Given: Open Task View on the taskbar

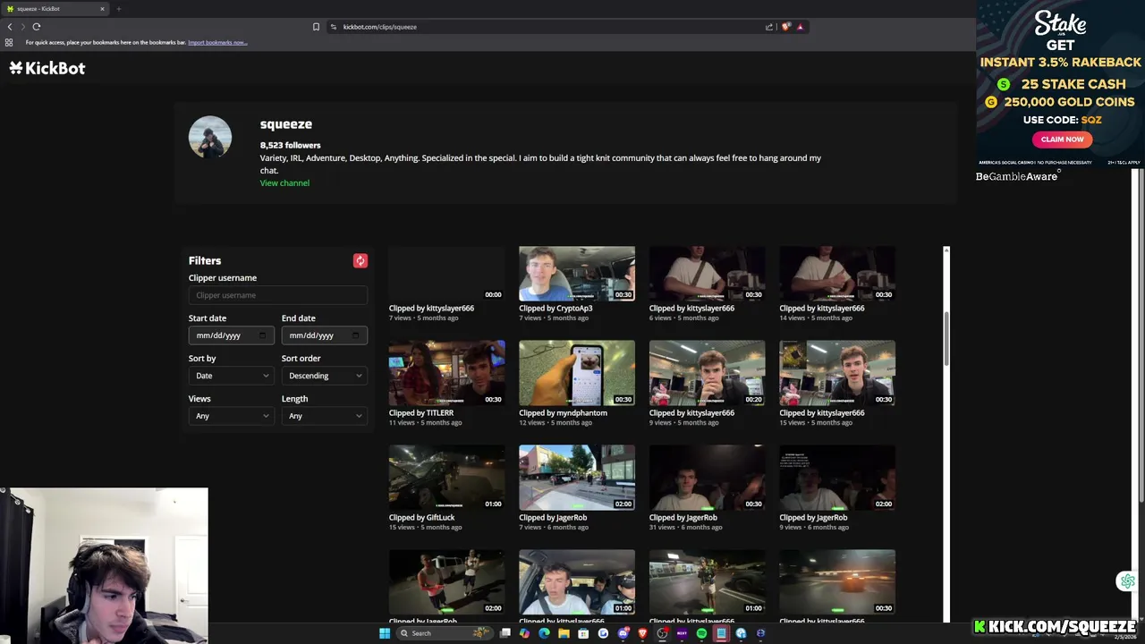Looking at the screenshot, I should (x=505, y=633).
